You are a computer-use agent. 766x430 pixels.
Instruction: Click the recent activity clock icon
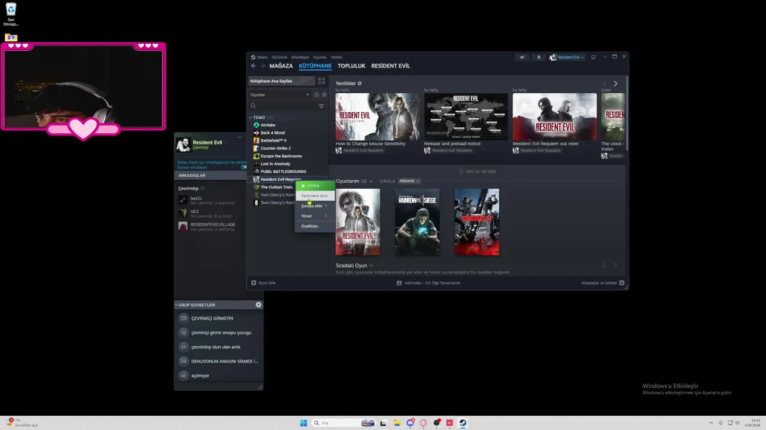[317, 94]
